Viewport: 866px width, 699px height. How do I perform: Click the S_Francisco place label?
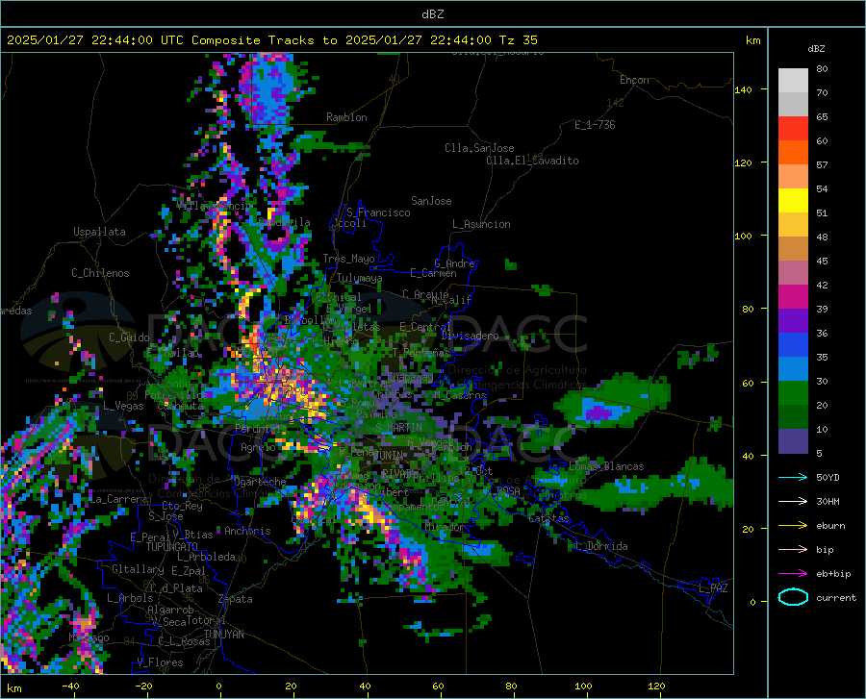[x=378, y=212]
